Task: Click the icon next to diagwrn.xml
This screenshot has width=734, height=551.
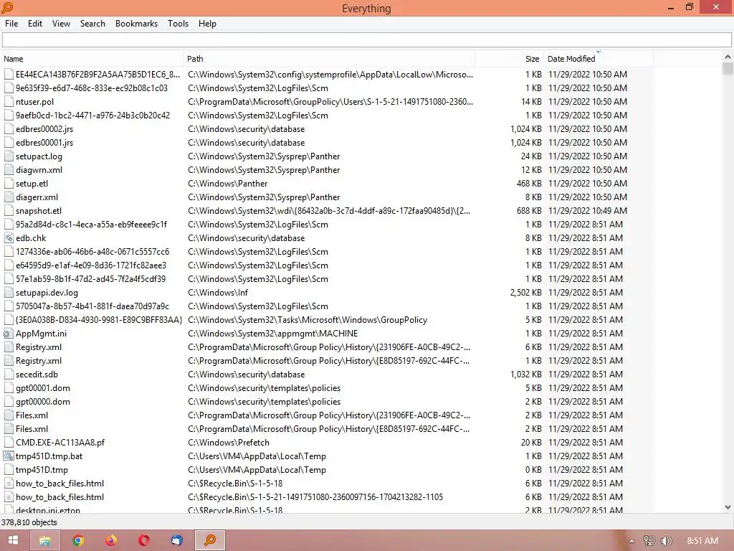Action: coord(9,169)
